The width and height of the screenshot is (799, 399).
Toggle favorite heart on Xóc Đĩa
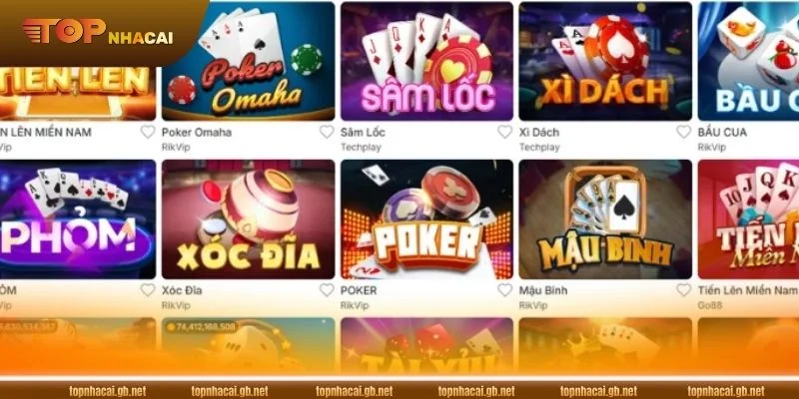coord(327,290)
